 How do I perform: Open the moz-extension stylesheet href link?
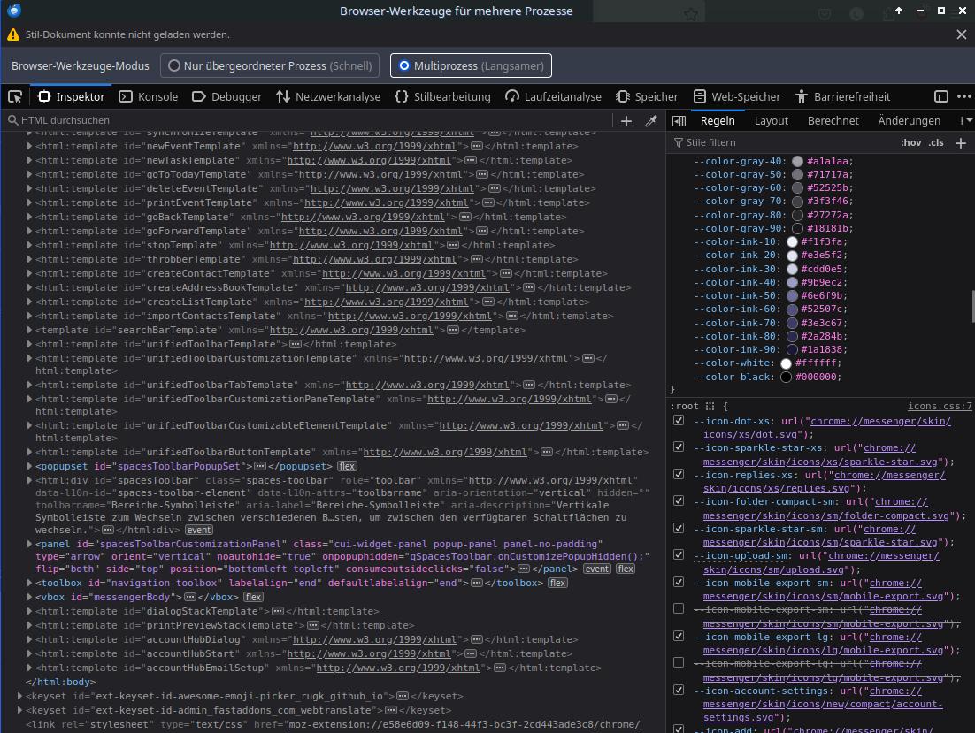pyautogui.click(x=464, y=724)
